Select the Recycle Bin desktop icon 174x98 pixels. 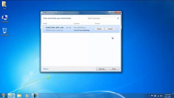click(x=5, y=32)
